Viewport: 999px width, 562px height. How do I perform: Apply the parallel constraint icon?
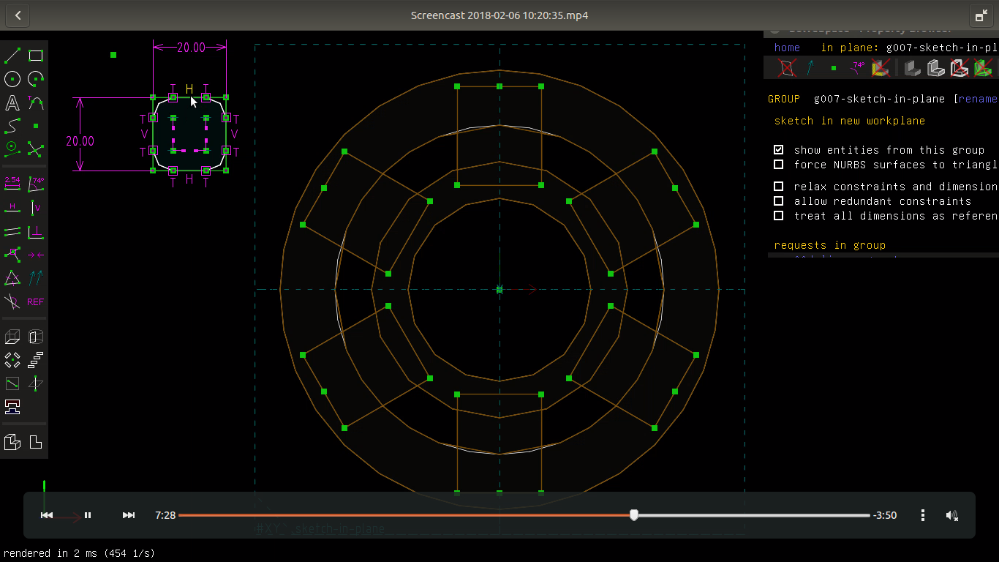click(x=12, y=231)
